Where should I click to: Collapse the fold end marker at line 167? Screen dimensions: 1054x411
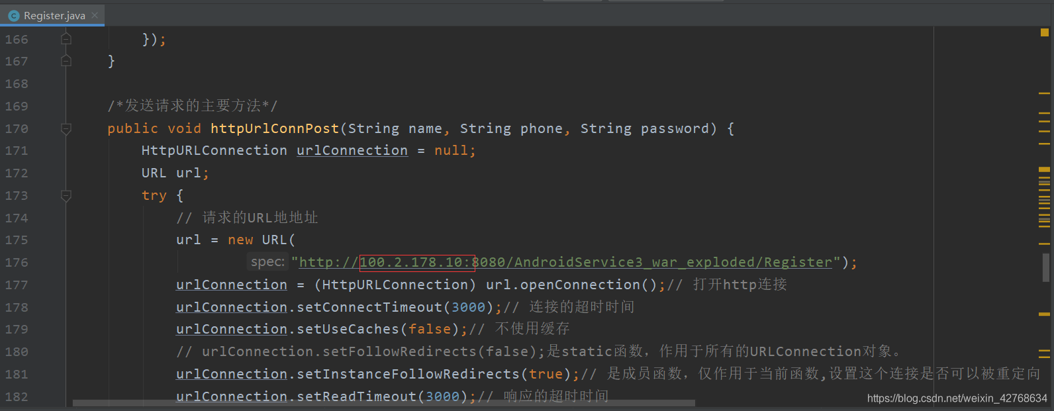[x=66, y=61]
